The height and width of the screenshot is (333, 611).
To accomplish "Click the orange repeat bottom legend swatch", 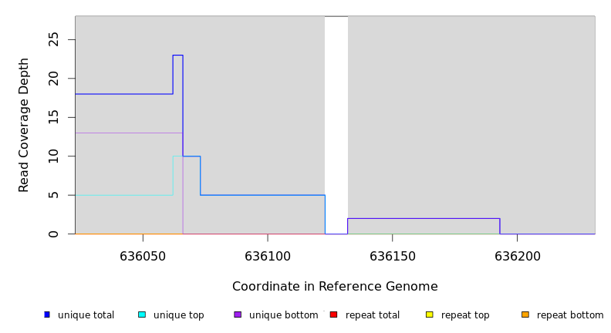I will click(525, 314).
